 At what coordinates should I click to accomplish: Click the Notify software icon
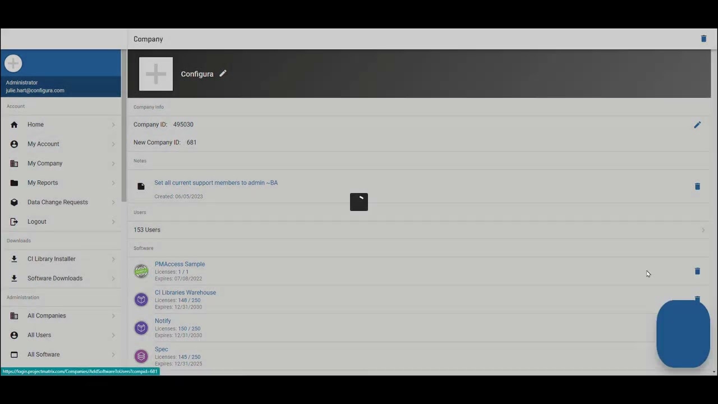click(141, 328)
